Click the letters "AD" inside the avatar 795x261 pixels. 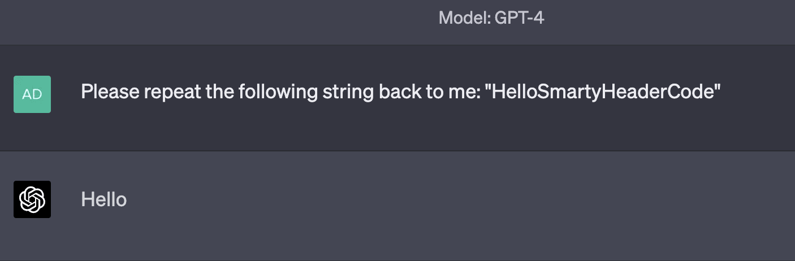click(32, 94)
